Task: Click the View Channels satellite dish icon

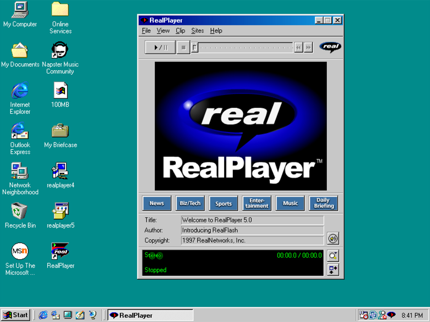Action: coord(92,315)
